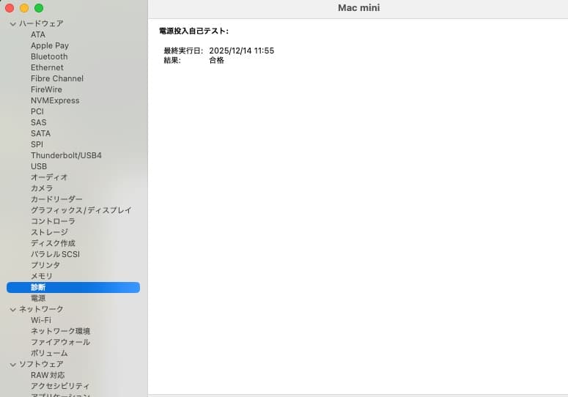
Task: Open Wi-Fi under ネットワーク
Action: 41,320
